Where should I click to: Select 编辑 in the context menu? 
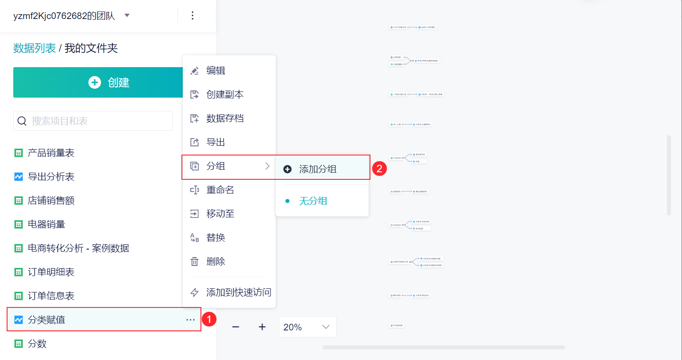pos(216,71)
